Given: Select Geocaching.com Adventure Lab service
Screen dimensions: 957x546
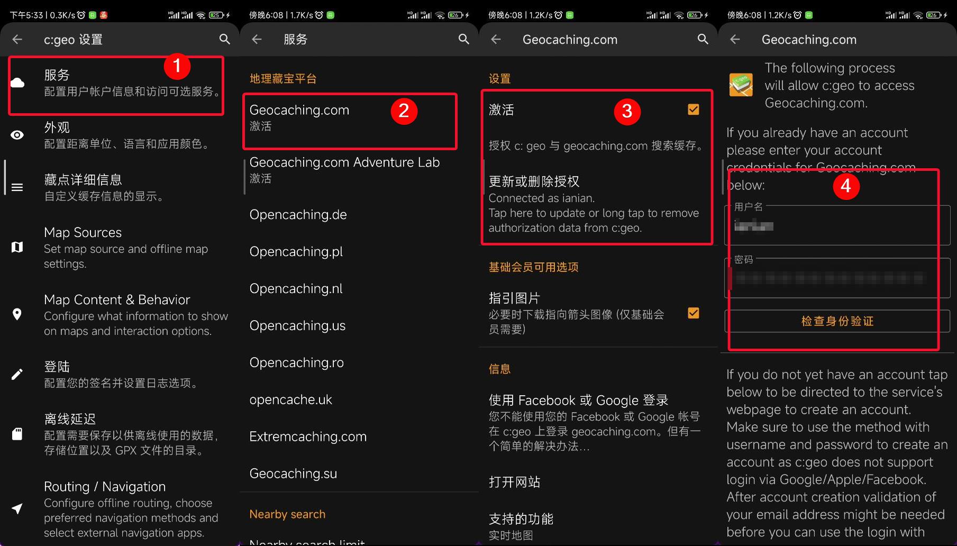Looking at the screenshot, I should [359, 170].
